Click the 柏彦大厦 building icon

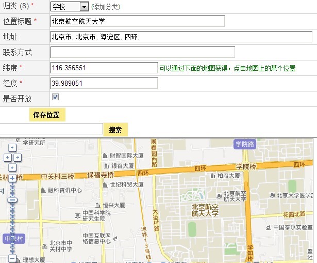[213, 176]
